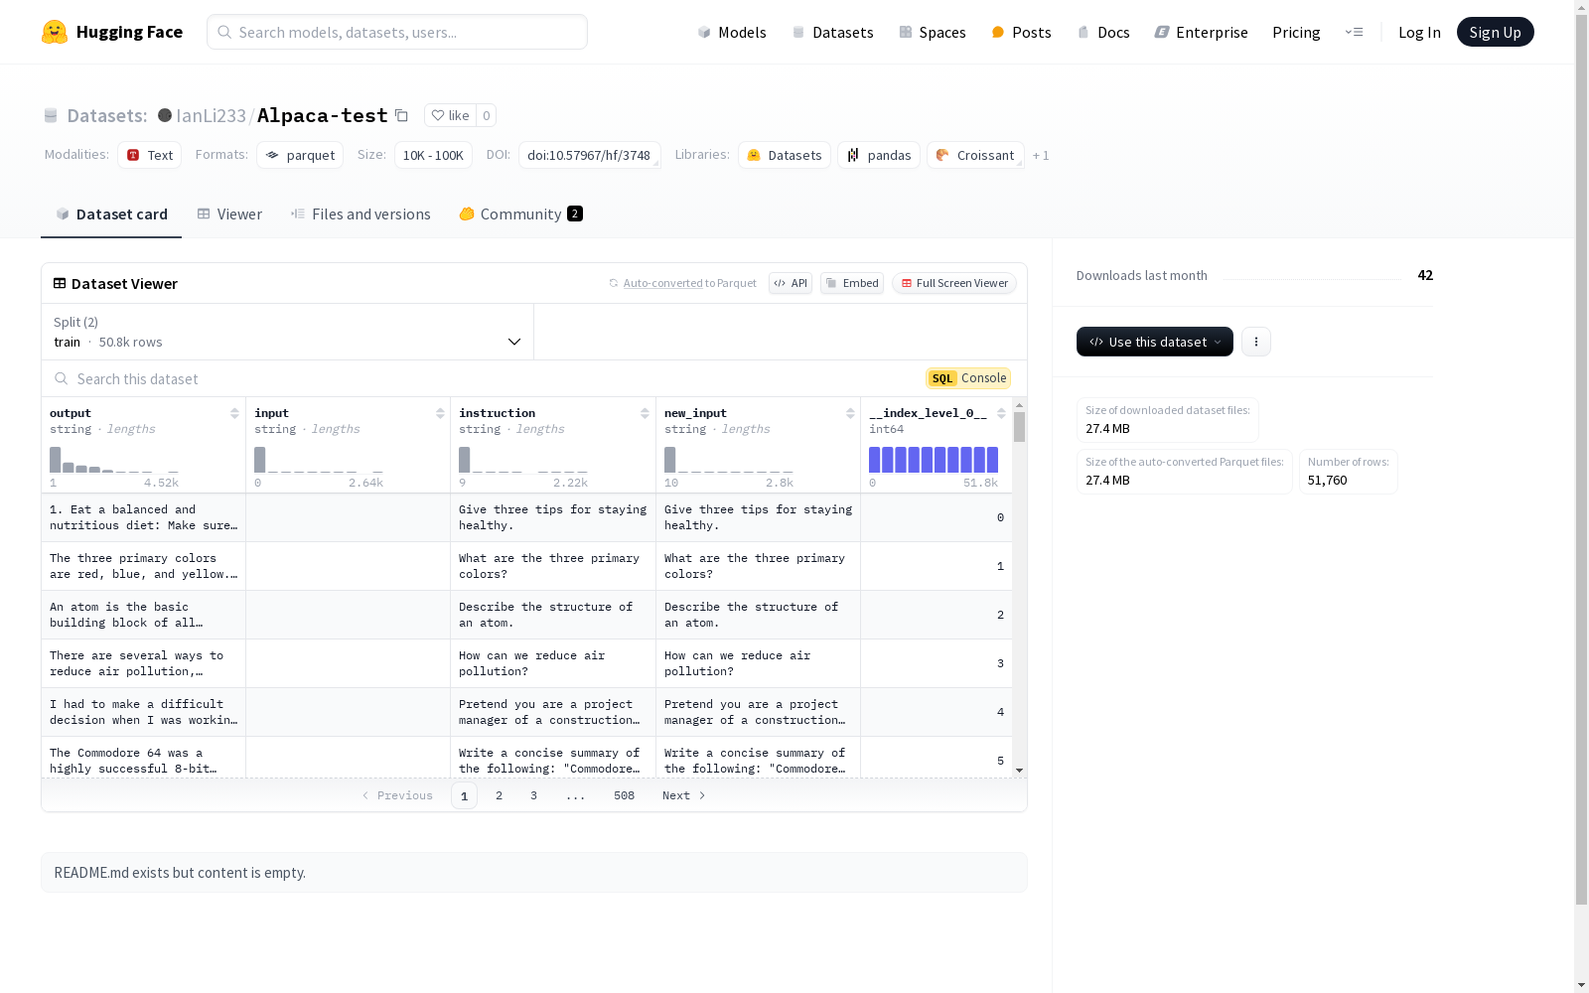Open Docs in top navigation
This screenshot has height=993, width=1589.
tap(1103, 32)
